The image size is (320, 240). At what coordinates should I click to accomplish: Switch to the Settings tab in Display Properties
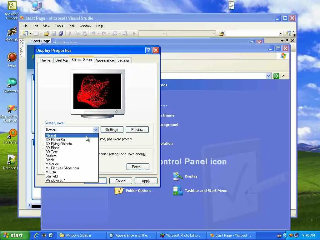coord(123,60)
